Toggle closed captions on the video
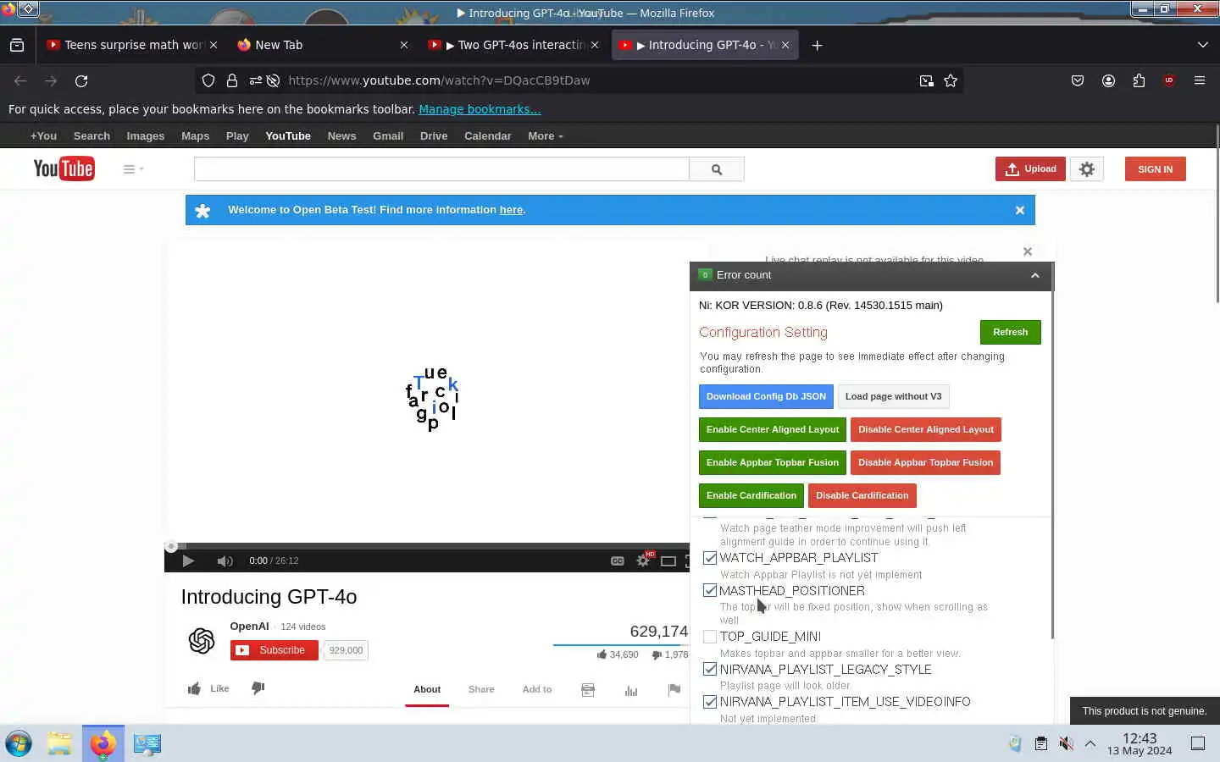 click(x=618, y=560)
